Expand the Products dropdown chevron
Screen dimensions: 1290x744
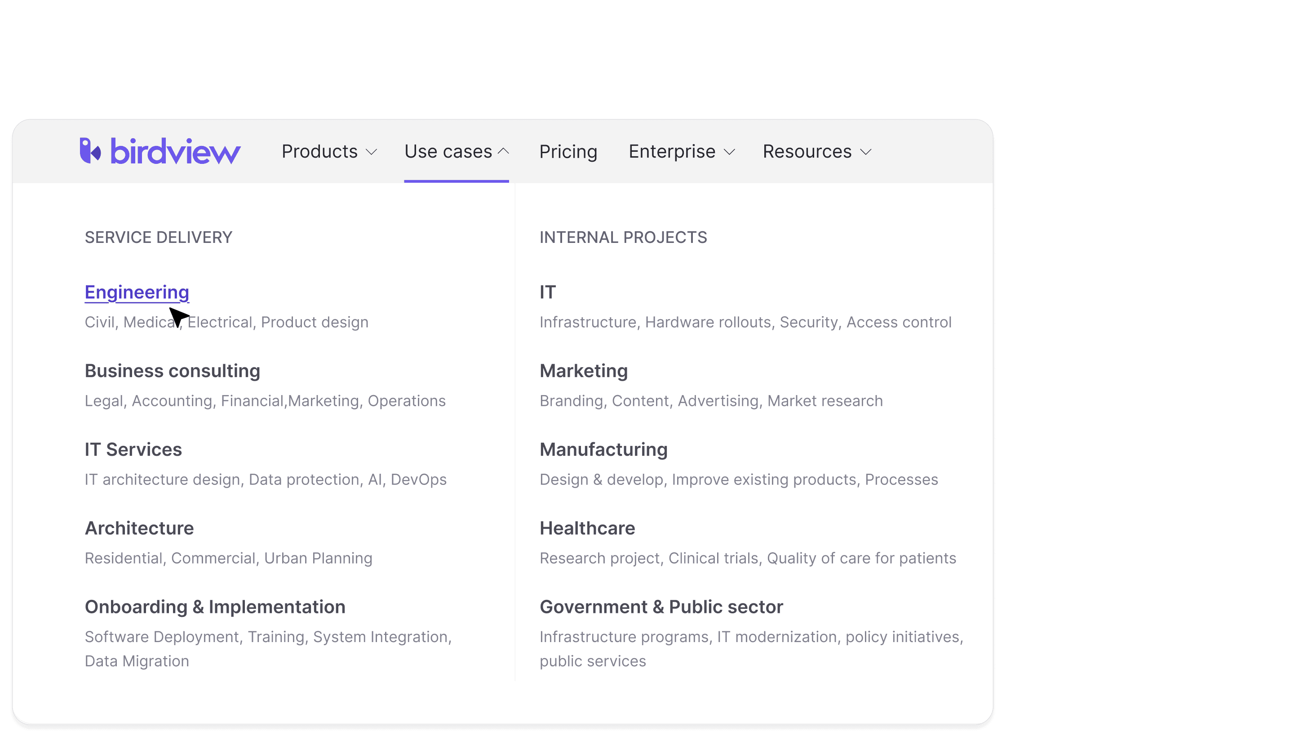tap(372, 152)
